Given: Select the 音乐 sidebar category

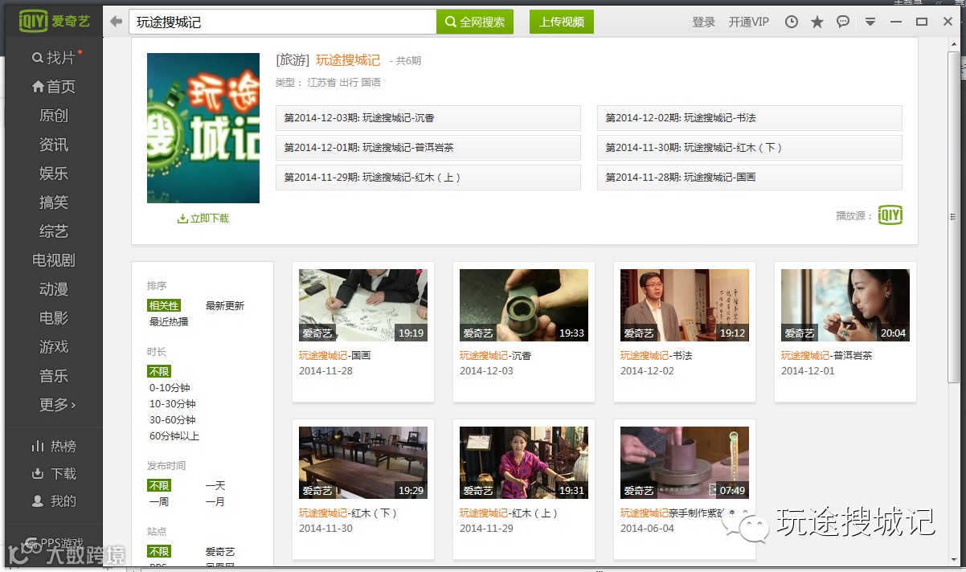Looking at the screenshot, I should pyautogui.click(x=54, y=376).
